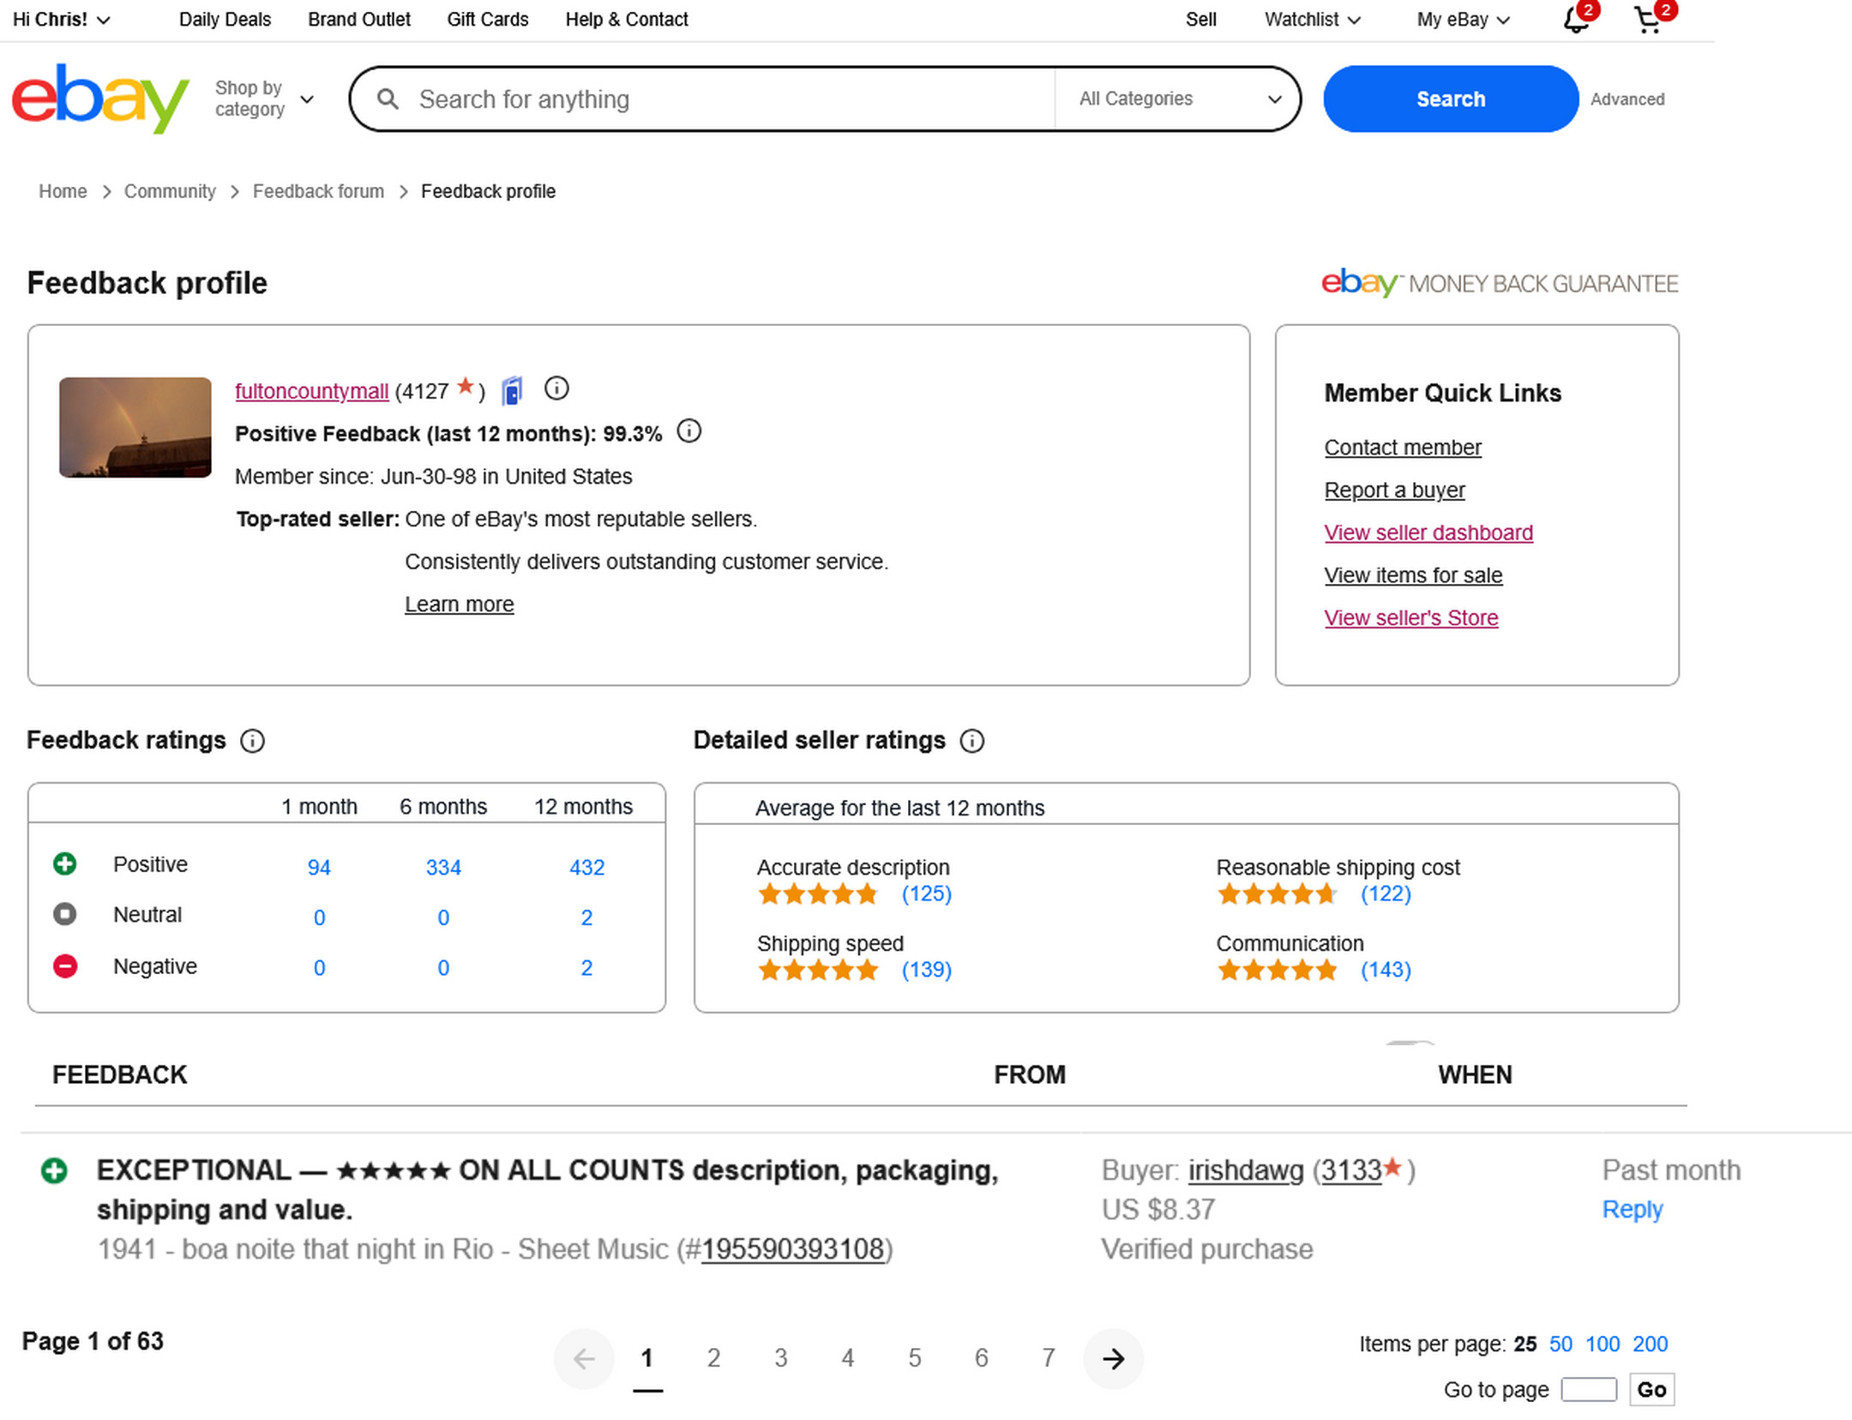Go to feedback page 3
The image size is (1852, 1420).
780,1358
